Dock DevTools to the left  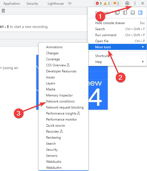coord(125,13)
